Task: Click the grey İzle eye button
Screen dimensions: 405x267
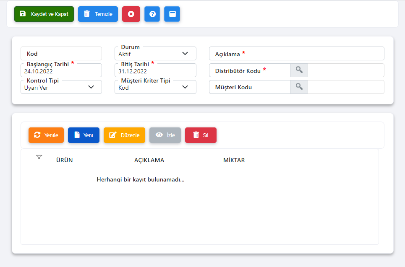Action: click(165, 135)
